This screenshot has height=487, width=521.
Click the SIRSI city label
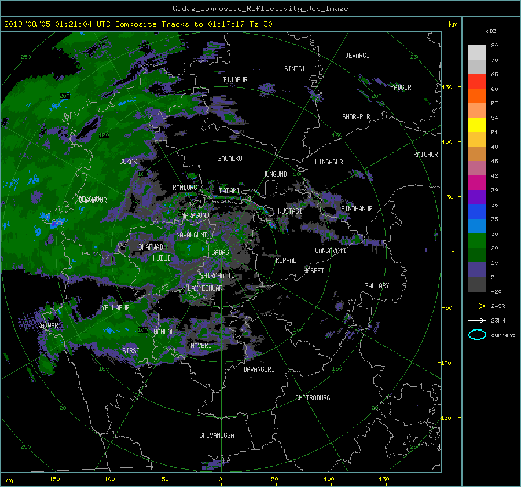pos(131,351)
